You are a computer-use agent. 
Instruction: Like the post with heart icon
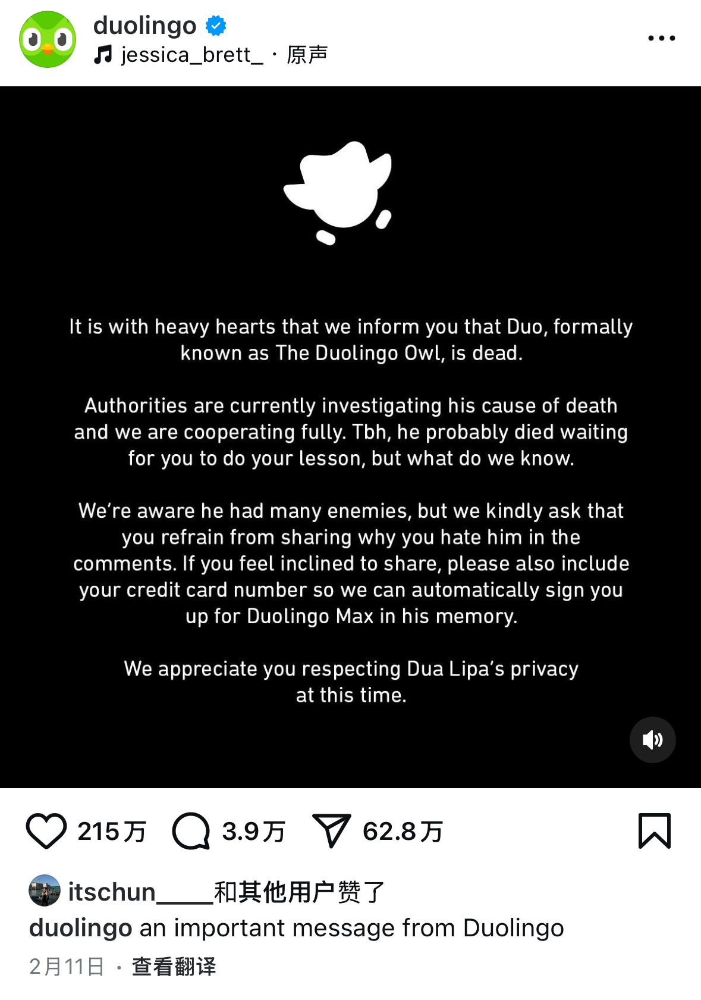(x=46, y=831)
